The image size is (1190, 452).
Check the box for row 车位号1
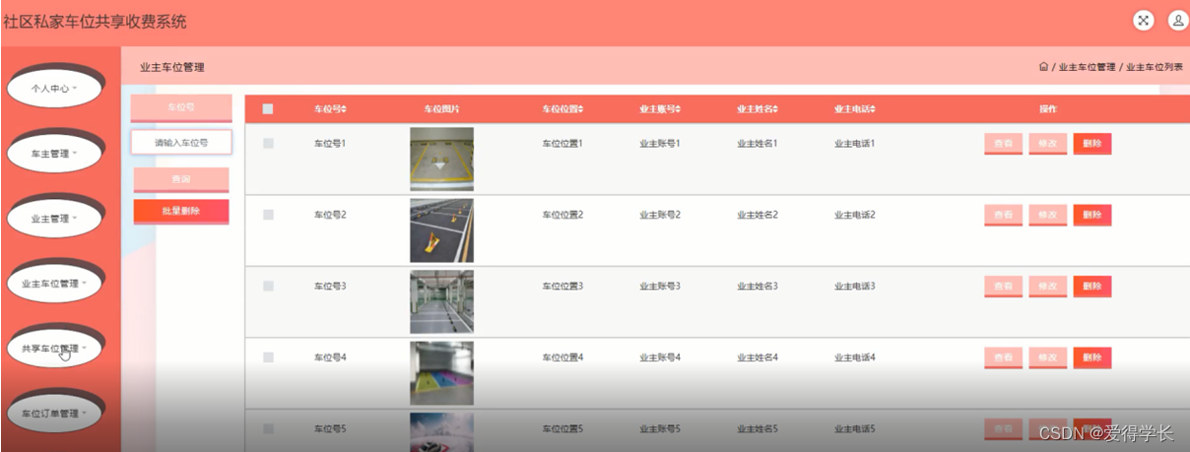point(268,144)
